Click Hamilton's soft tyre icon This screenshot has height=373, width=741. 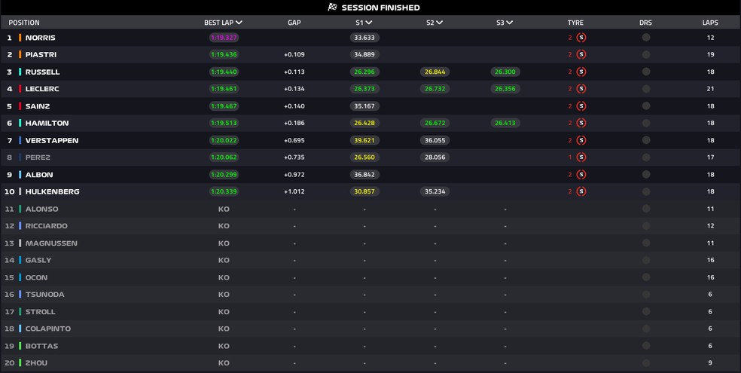tap(581, 124)
